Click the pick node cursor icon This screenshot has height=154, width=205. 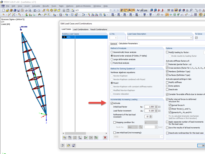pyautogui.click(x=141, y=127)
